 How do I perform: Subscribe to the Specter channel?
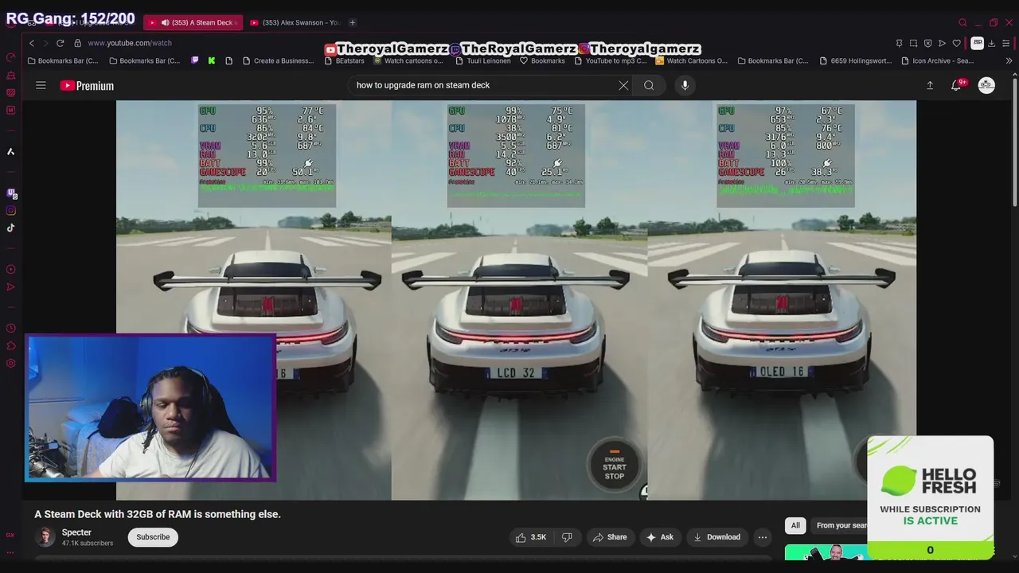(x=153, y=537)
